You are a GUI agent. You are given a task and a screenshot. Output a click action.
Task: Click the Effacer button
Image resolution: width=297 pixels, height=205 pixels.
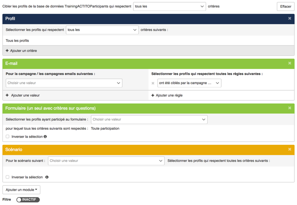click(285, 6)
